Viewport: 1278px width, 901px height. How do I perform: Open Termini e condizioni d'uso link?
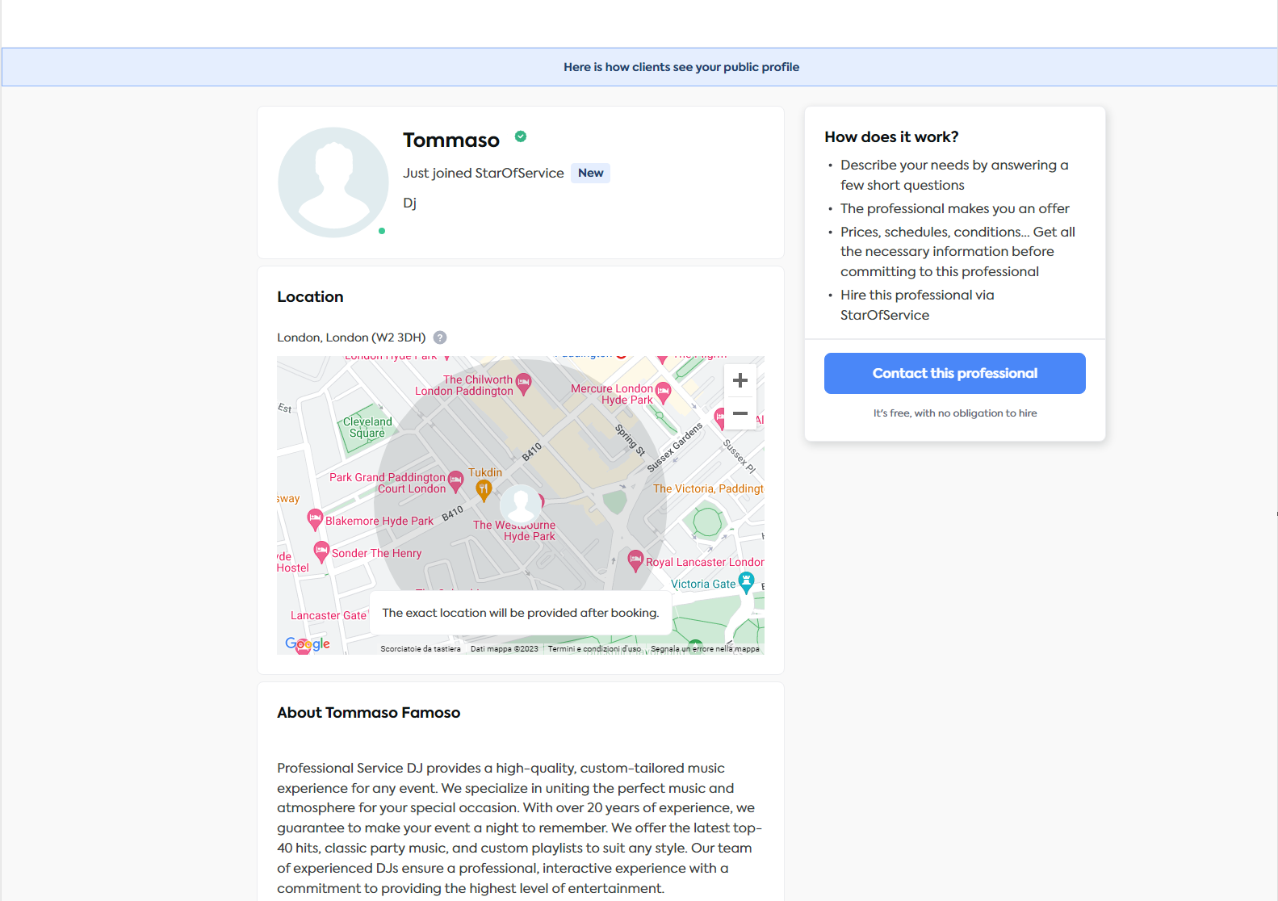click(x=594, y=649)
